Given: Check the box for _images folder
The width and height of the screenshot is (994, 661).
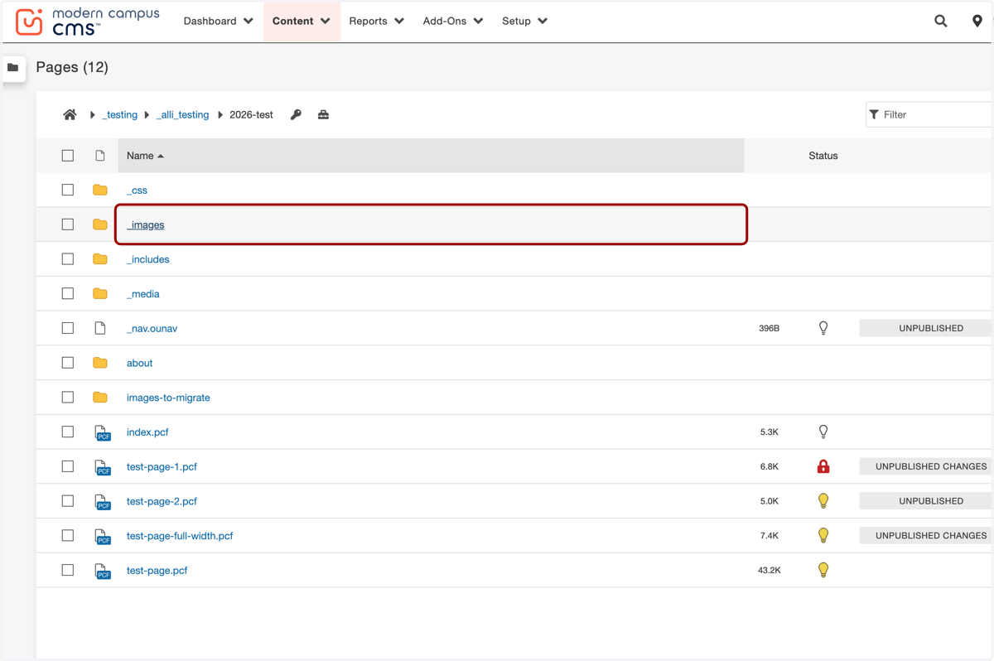Looking at the screenshot, I should click(68, 224).
